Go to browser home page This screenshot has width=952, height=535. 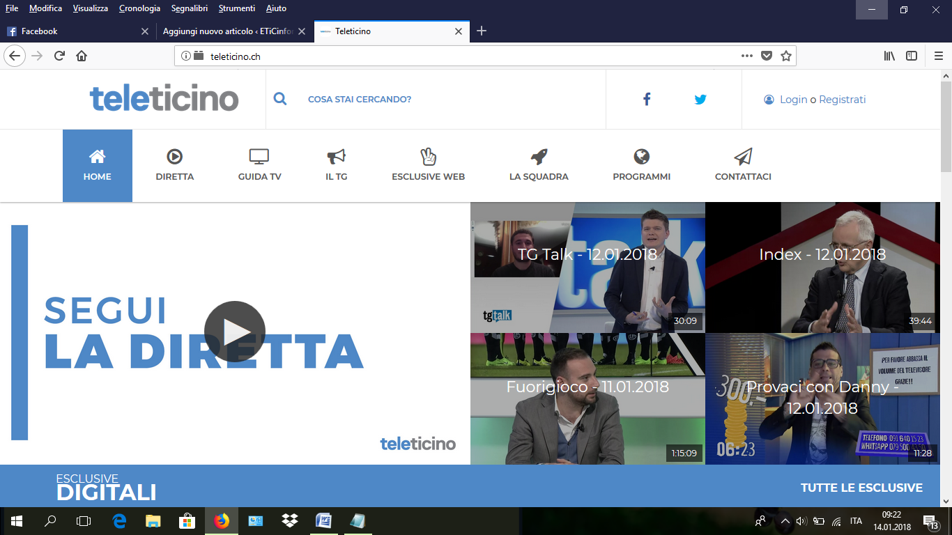pyautogui.click(x=82, y=56)
